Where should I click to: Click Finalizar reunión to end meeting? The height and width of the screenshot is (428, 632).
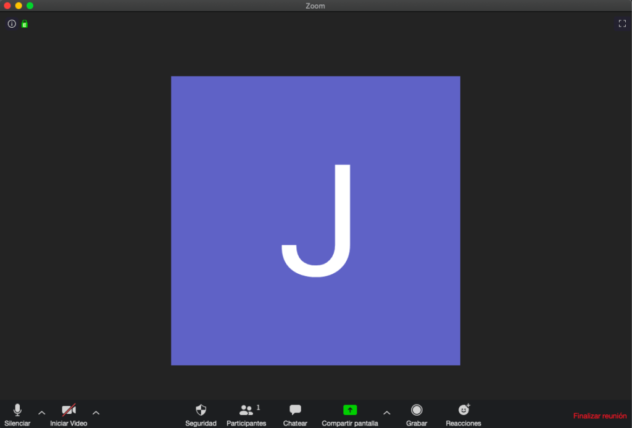click(x=599, y=416)
